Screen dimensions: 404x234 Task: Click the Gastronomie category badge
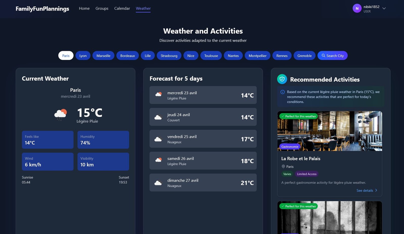point(290,147)
